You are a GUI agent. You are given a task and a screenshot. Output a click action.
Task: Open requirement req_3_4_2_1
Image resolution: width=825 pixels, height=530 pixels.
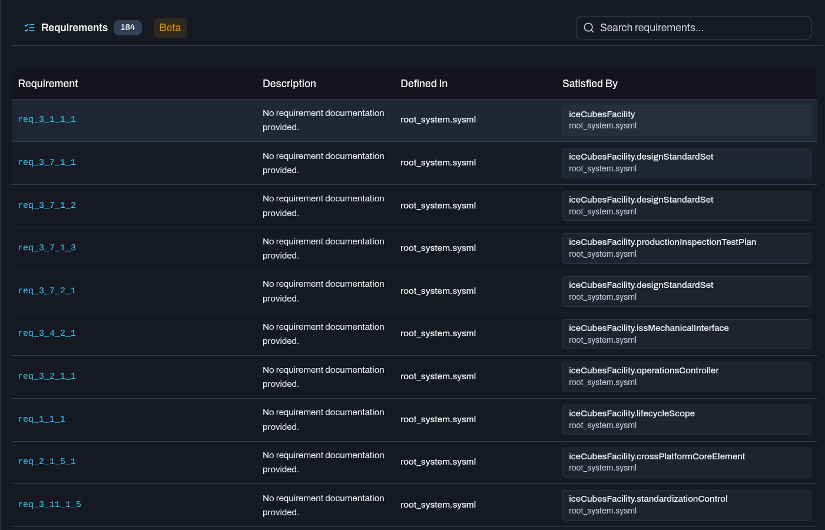click(x=47, y=333)
